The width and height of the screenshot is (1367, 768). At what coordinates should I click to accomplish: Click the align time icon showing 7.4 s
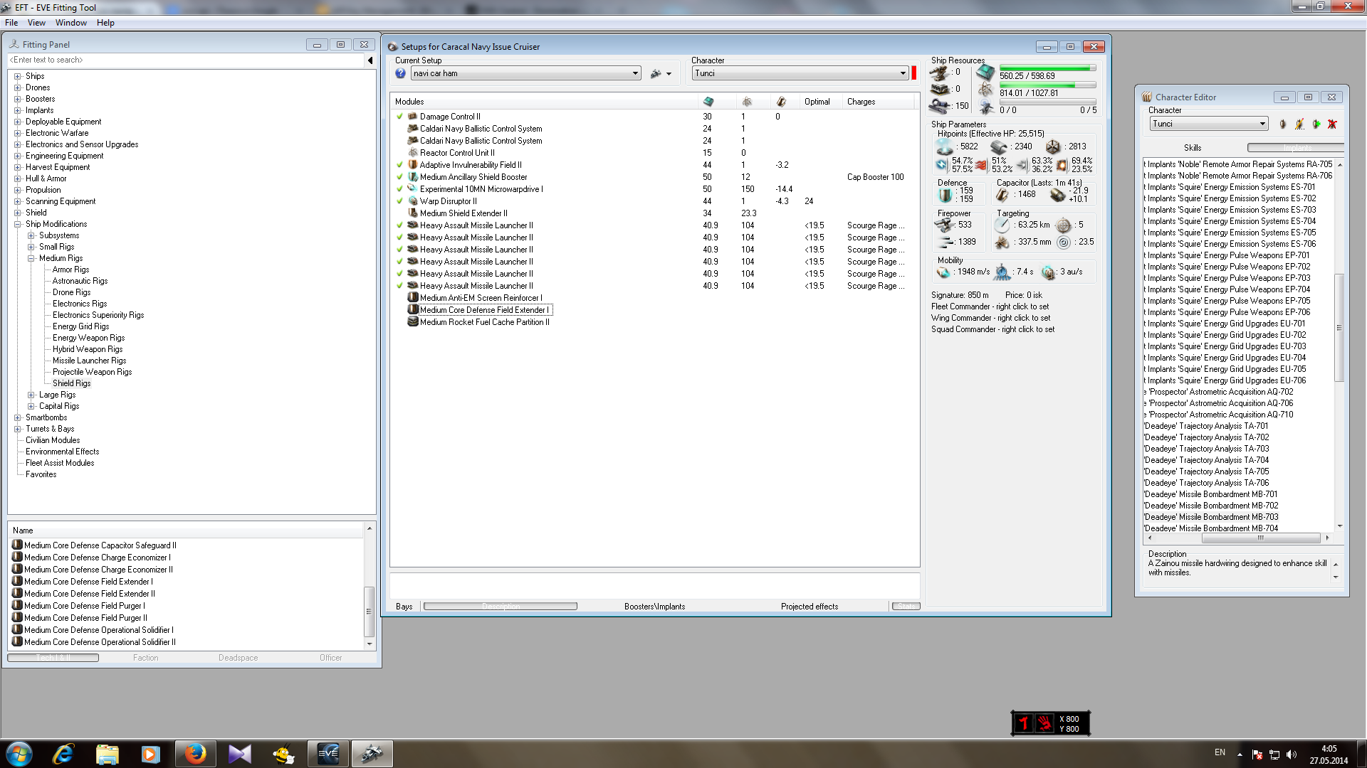click(1002, 272)
